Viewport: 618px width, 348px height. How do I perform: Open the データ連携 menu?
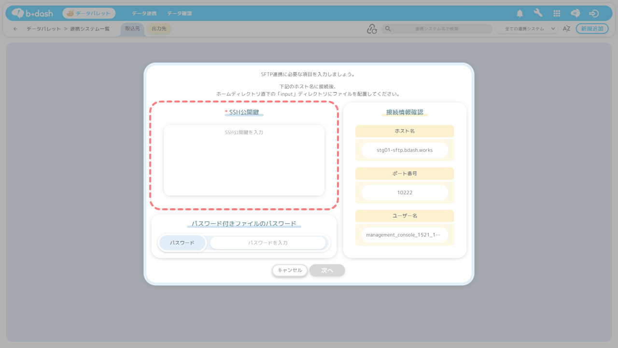(144, 14)
